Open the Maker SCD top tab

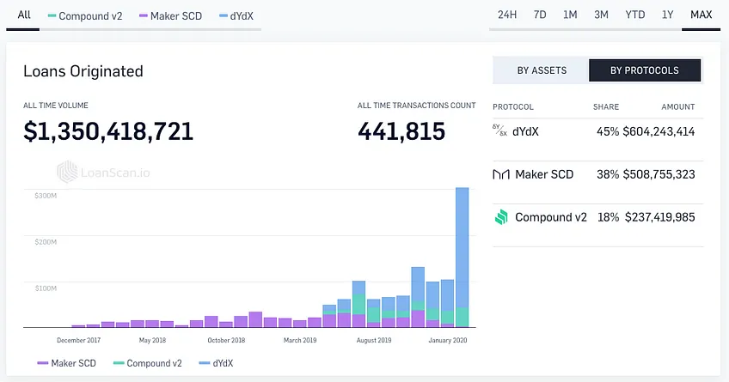pos(170,16)
